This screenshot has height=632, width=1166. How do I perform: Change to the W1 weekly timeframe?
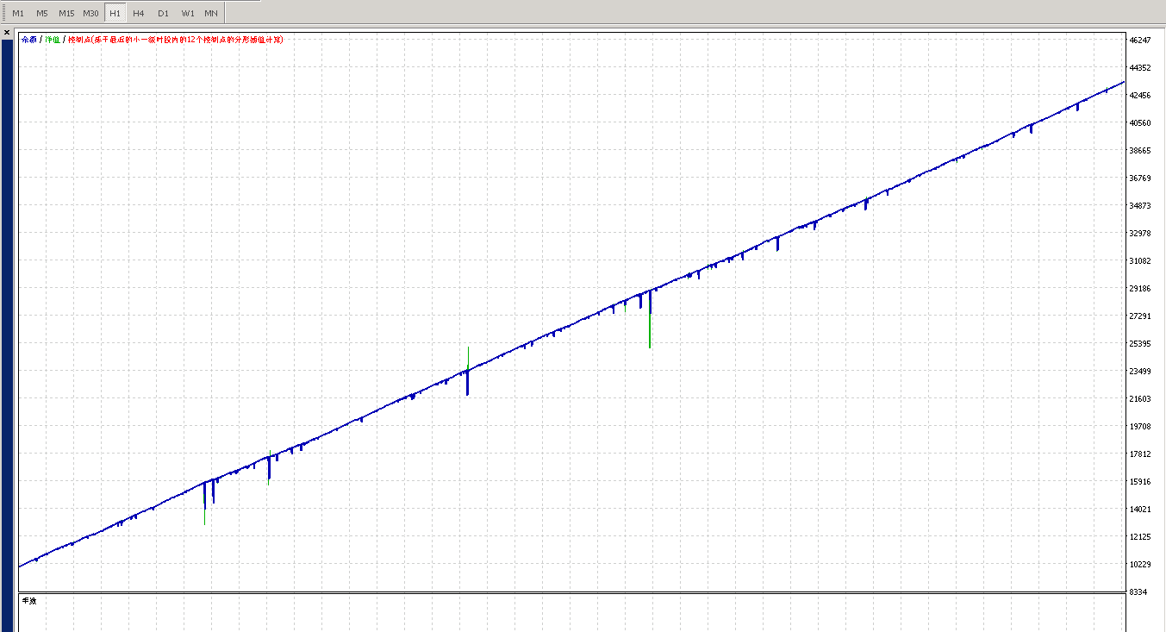187,13
